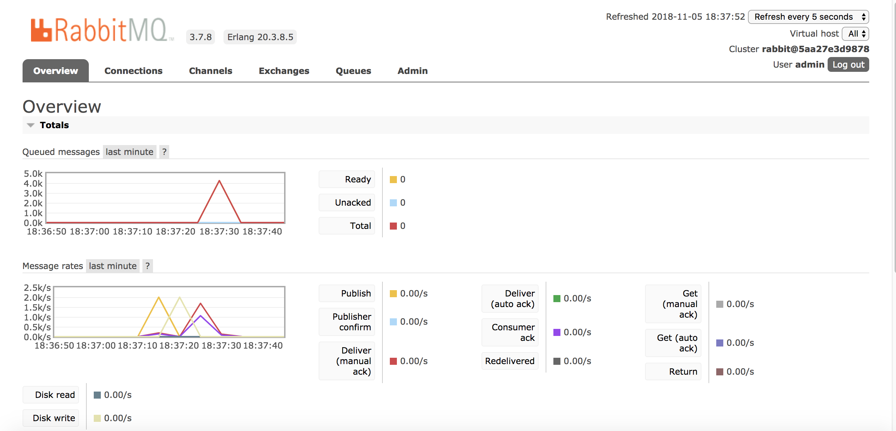Click the Queued messages chart
The height and width of the screenshot is (431, 896).
[x=165, y=198]
